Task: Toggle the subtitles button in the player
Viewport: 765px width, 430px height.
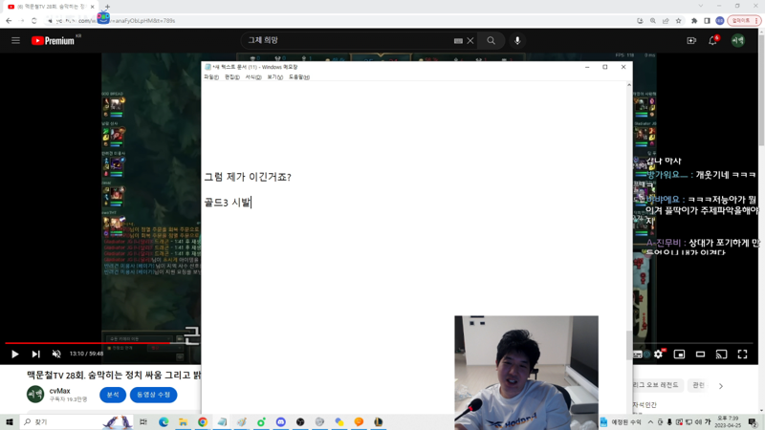Action: coord(638,354)
